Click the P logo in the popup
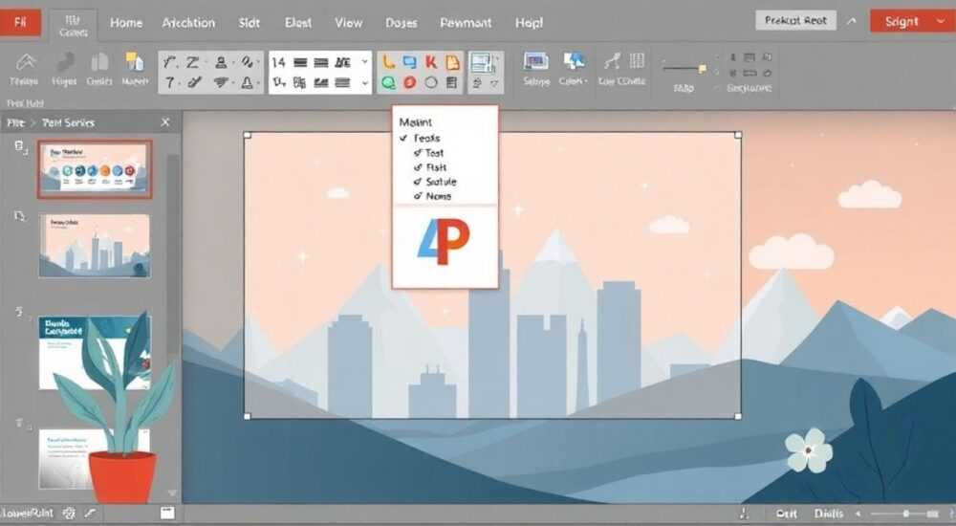The image size is (956, 526). point(445,242)
